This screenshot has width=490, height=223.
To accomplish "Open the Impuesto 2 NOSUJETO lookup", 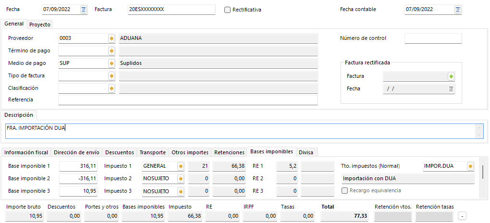I will pos(181,179).
